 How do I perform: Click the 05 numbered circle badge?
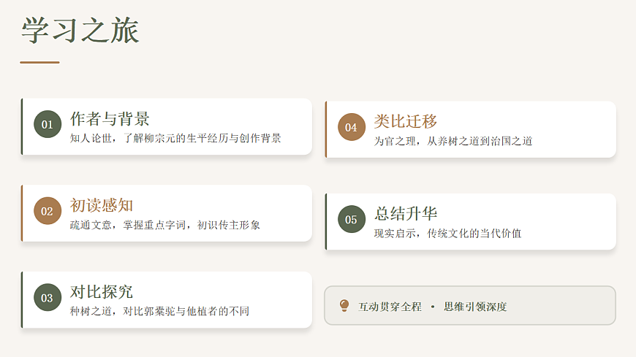point(351,220)
